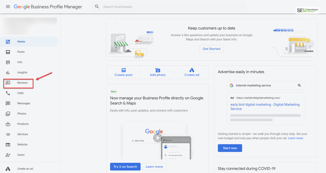Image resolution: width=326 pixels, height=173 pixels.
Task: Open the Home menu item
Action: [30, 42]
